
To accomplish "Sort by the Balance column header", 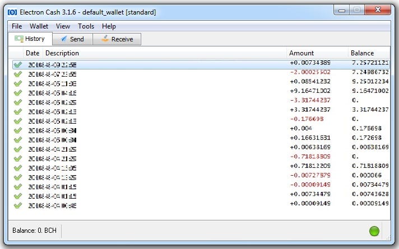I will pyautogui.click(x=369, y=53).
